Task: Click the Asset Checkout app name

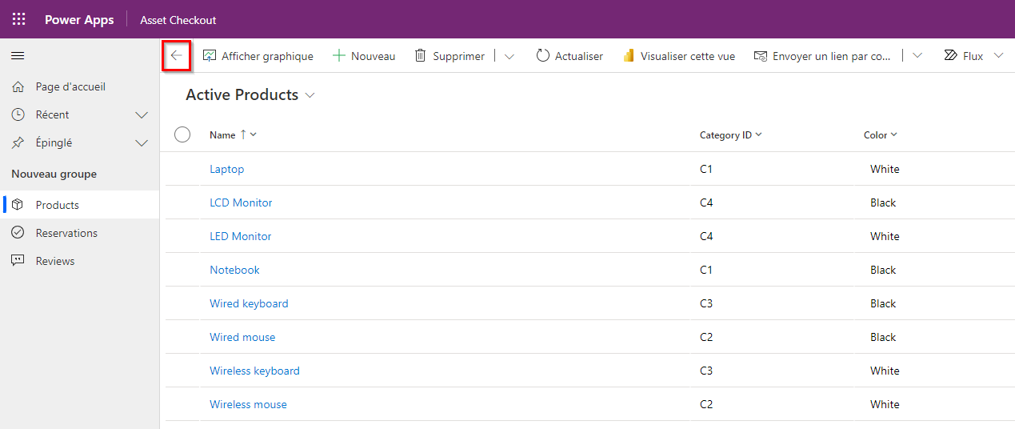Action: click(178, 20)
